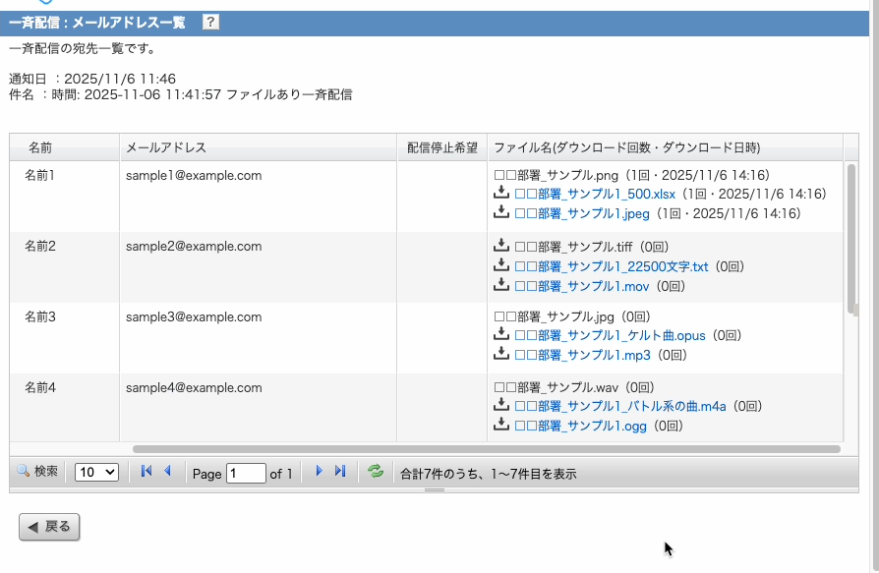Viewport: 879px width, 573px height.
Task: Go to the first page using pager
Action: point(146,472)
